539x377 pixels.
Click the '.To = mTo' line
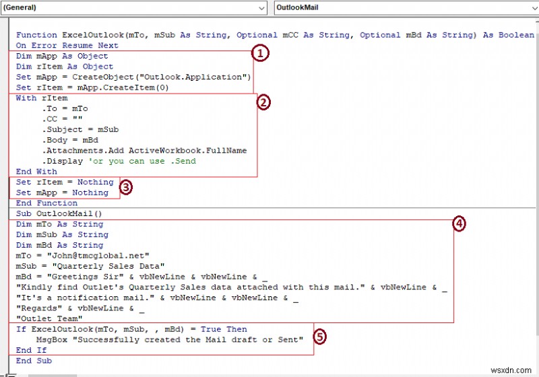click(65, 108)
